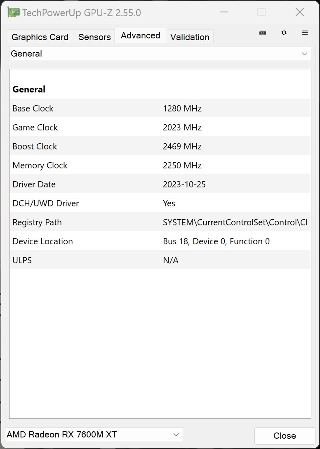Click the screenshot camera icon
The width and height of the screenshot is (320, 449).
tap(263, 33)
